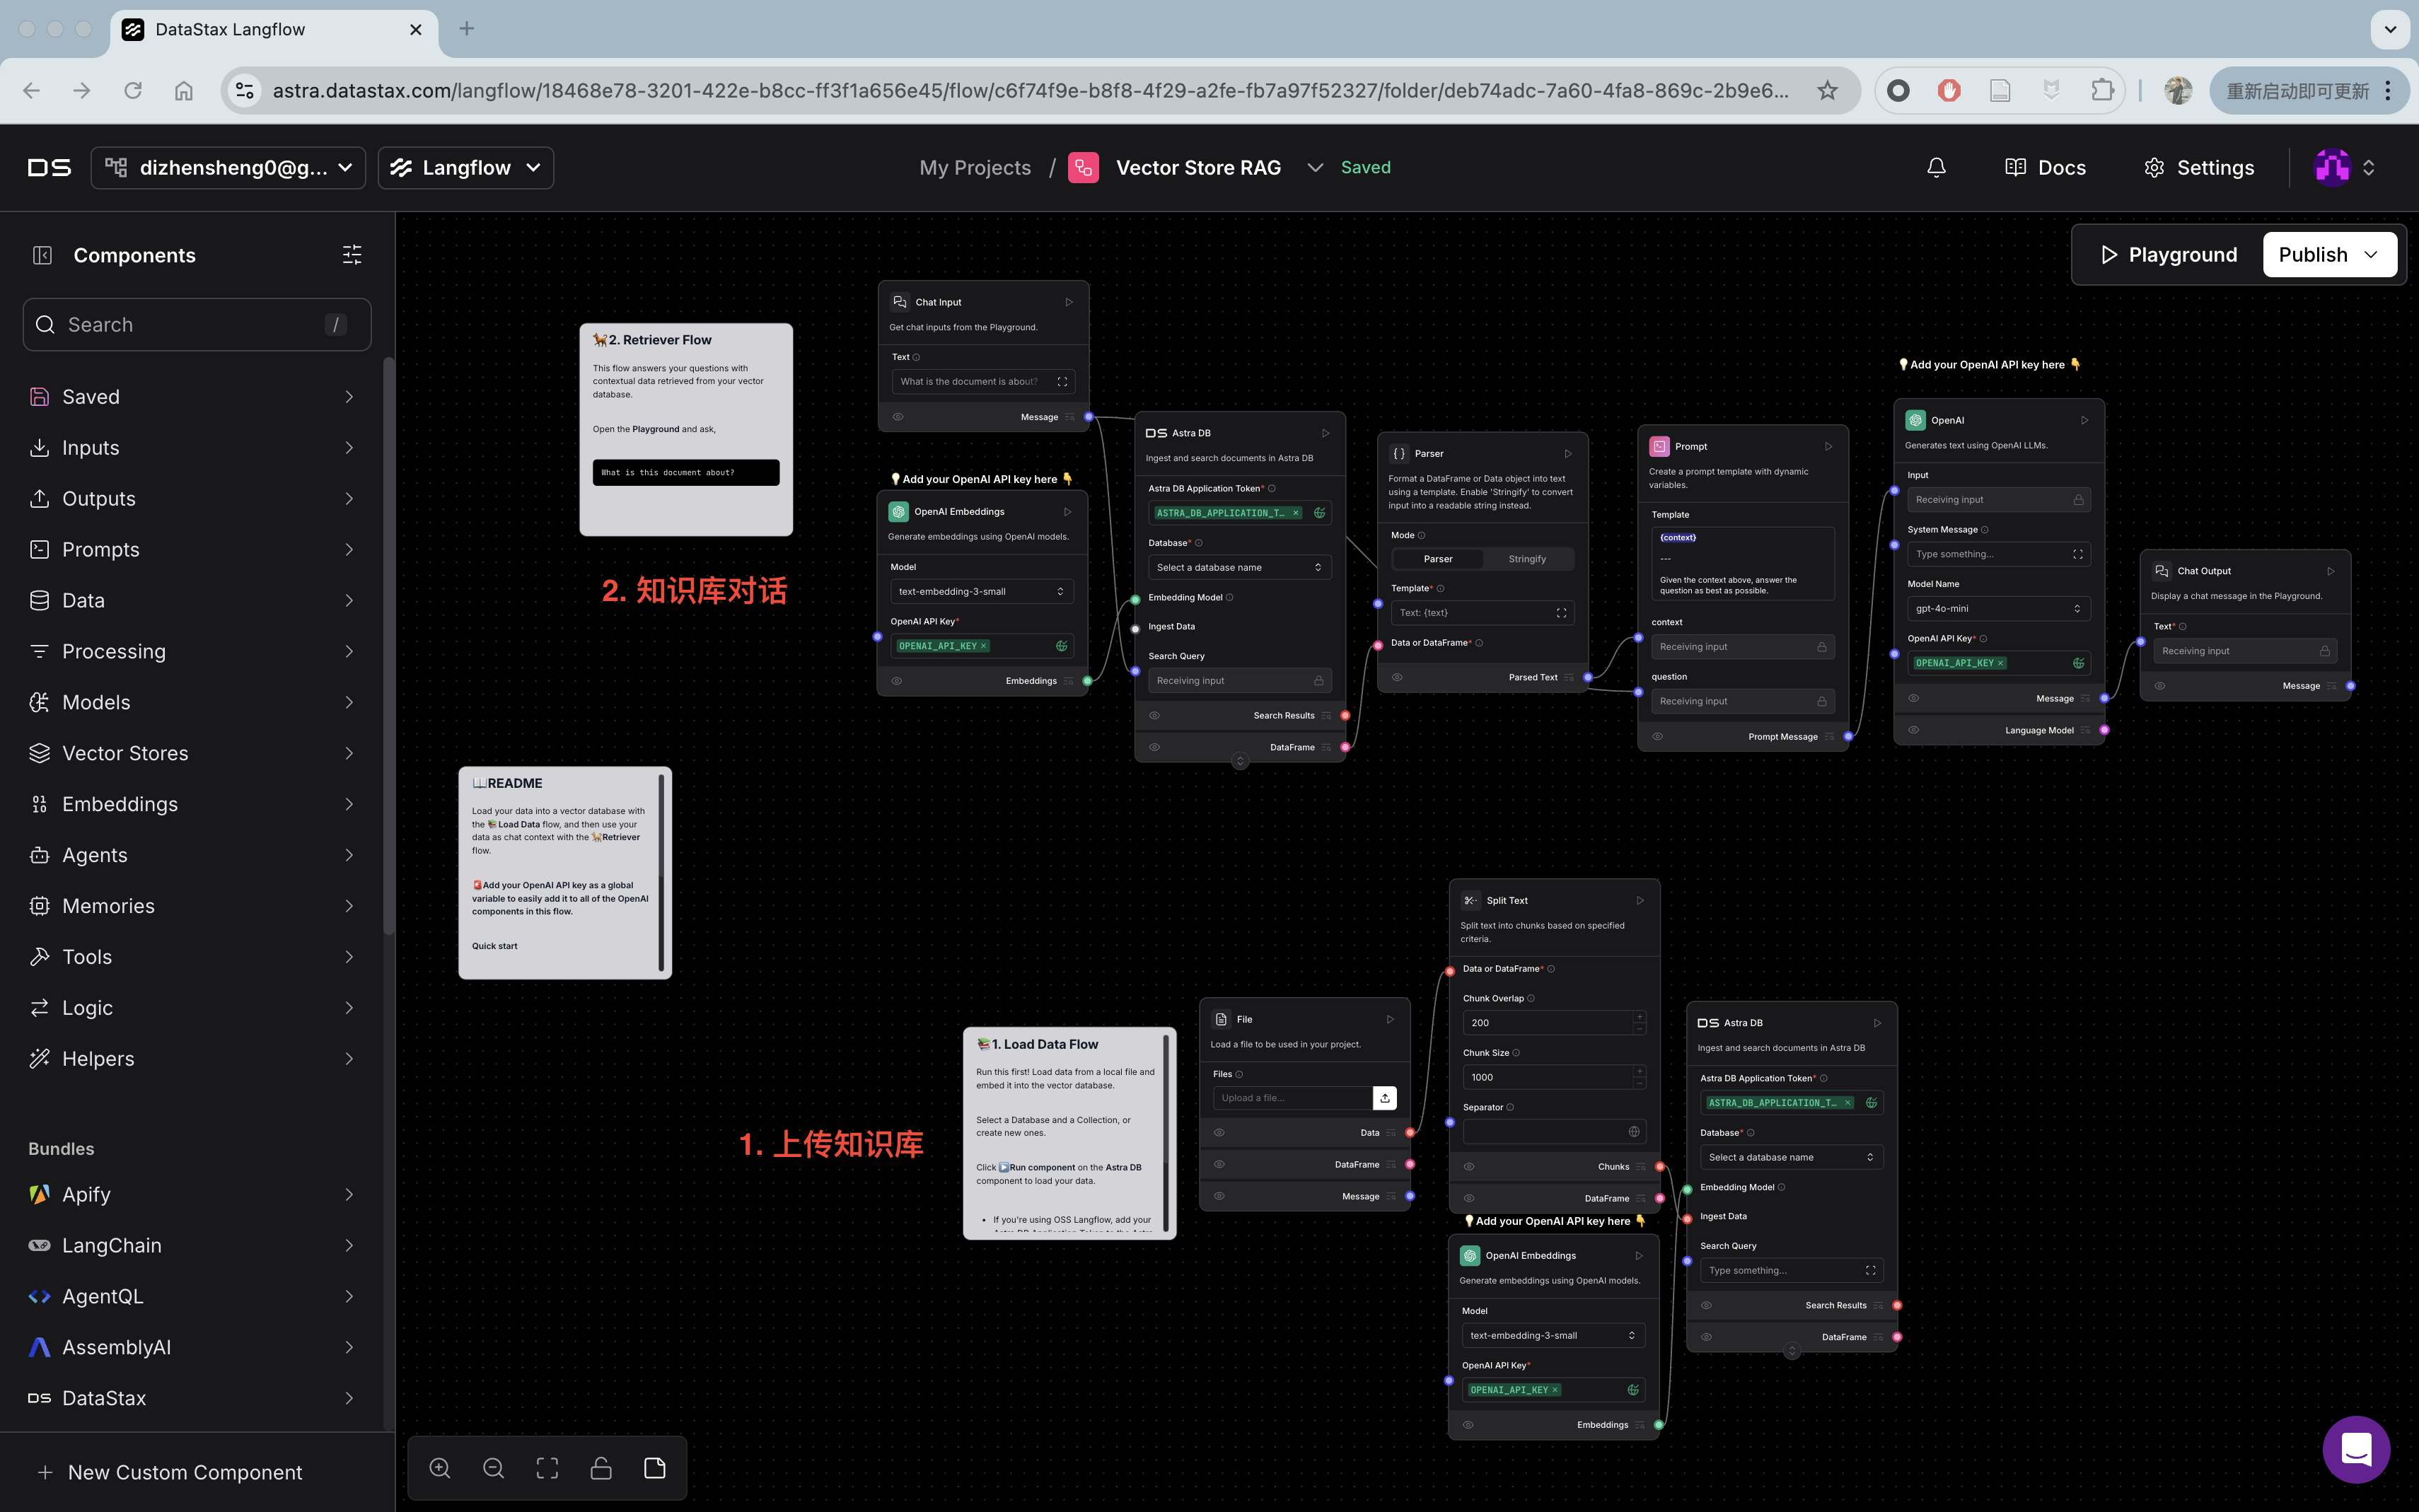Click the DS DataStax logo
Viewport: 2419px width, 1512px height.
click(x=49, y=167)
